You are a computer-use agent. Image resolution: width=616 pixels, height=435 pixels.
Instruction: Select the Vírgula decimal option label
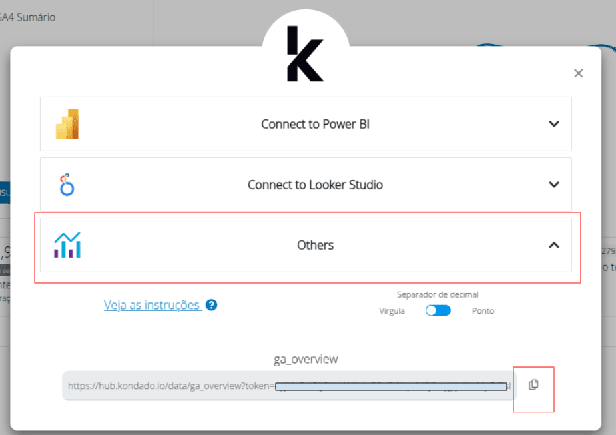click(x=392, y=311)
